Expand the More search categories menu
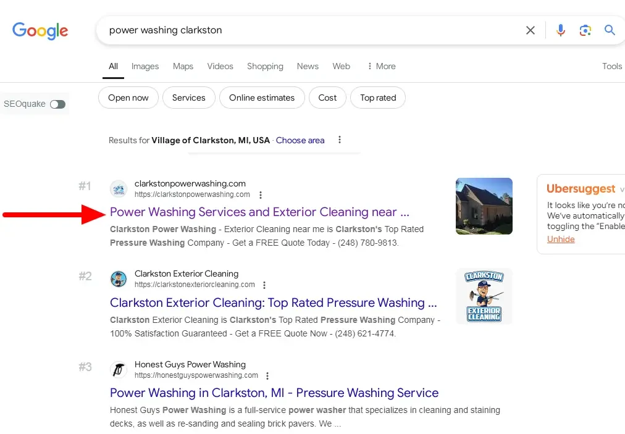Image resolution: width=625 pixels, height=434 pixels. [381, 67]
